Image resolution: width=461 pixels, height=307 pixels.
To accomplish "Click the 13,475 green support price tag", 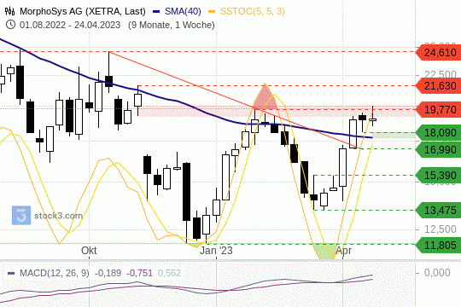I will click(x=438, y=210).
